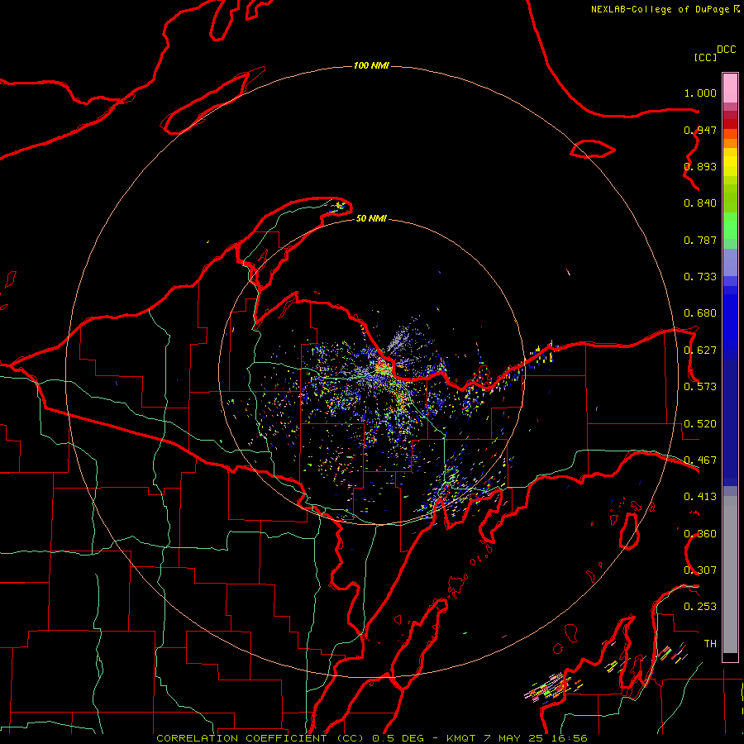
Task: Click the 7 MAY 25 date in caption
Action: 514,738
